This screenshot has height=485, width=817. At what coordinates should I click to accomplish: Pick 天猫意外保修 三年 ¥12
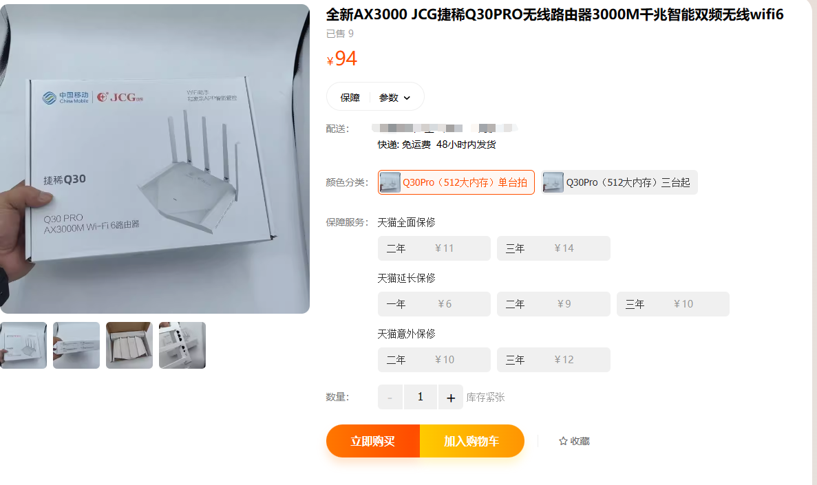coord(553,360)
